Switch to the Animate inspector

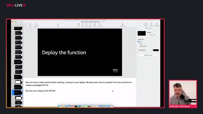pos(151,25)
